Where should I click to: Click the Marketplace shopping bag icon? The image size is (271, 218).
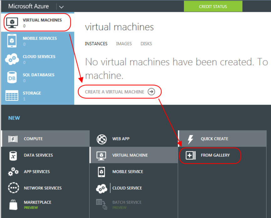13,205
